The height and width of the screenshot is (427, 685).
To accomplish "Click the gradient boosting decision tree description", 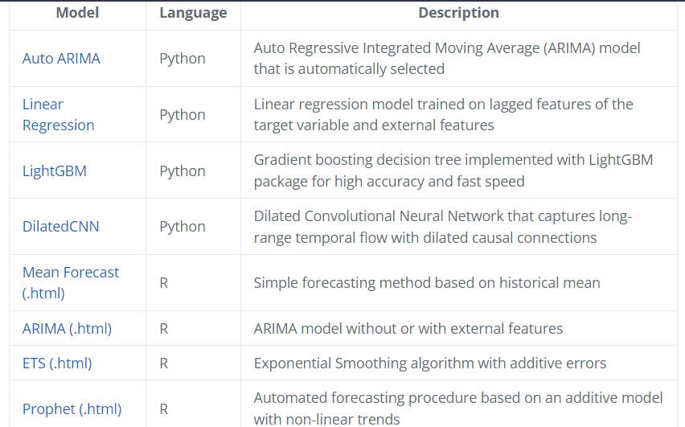I will point(453,170).
